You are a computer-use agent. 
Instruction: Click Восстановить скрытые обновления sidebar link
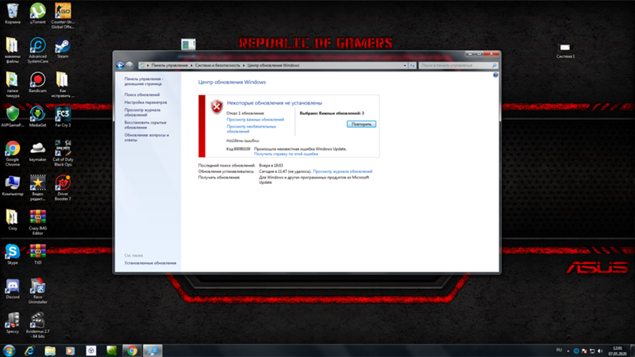tap(145, 125)
